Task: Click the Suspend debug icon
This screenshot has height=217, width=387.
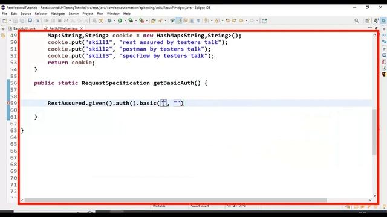Action: 53,20
